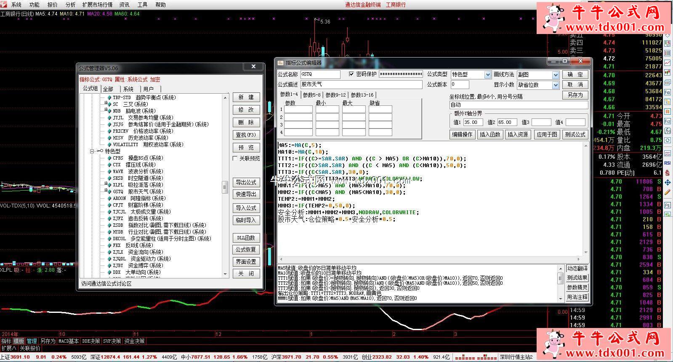This screenshot has height=362, width=673.
Task: Click the 动态翻译 button
Action: (577, 268)
